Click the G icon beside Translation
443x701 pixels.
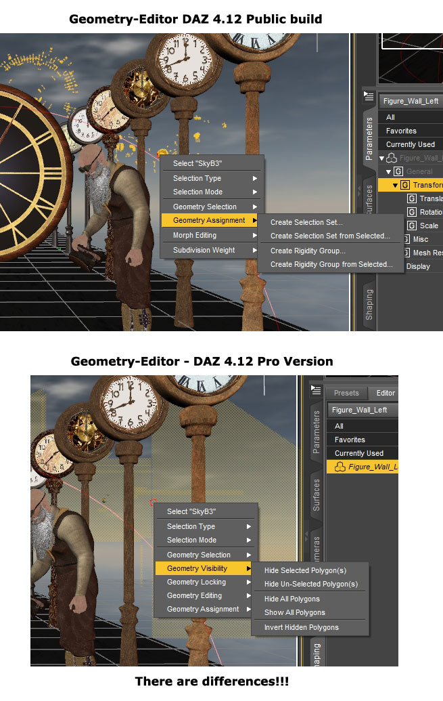point(412,198)
